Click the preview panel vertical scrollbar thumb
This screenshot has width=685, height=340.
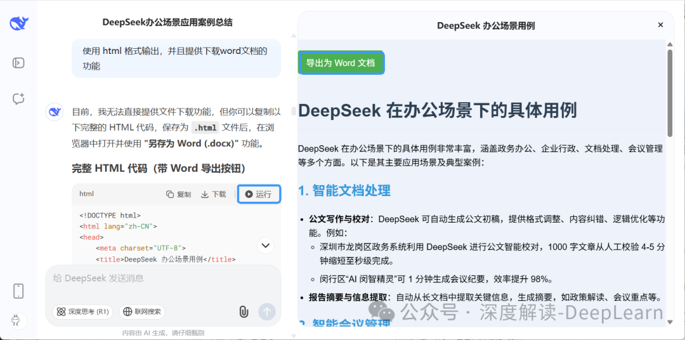click(670, 93)
